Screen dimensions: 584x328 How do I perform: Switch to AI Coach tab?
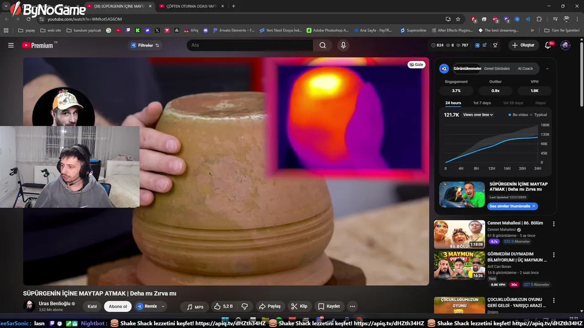[525, 69]
